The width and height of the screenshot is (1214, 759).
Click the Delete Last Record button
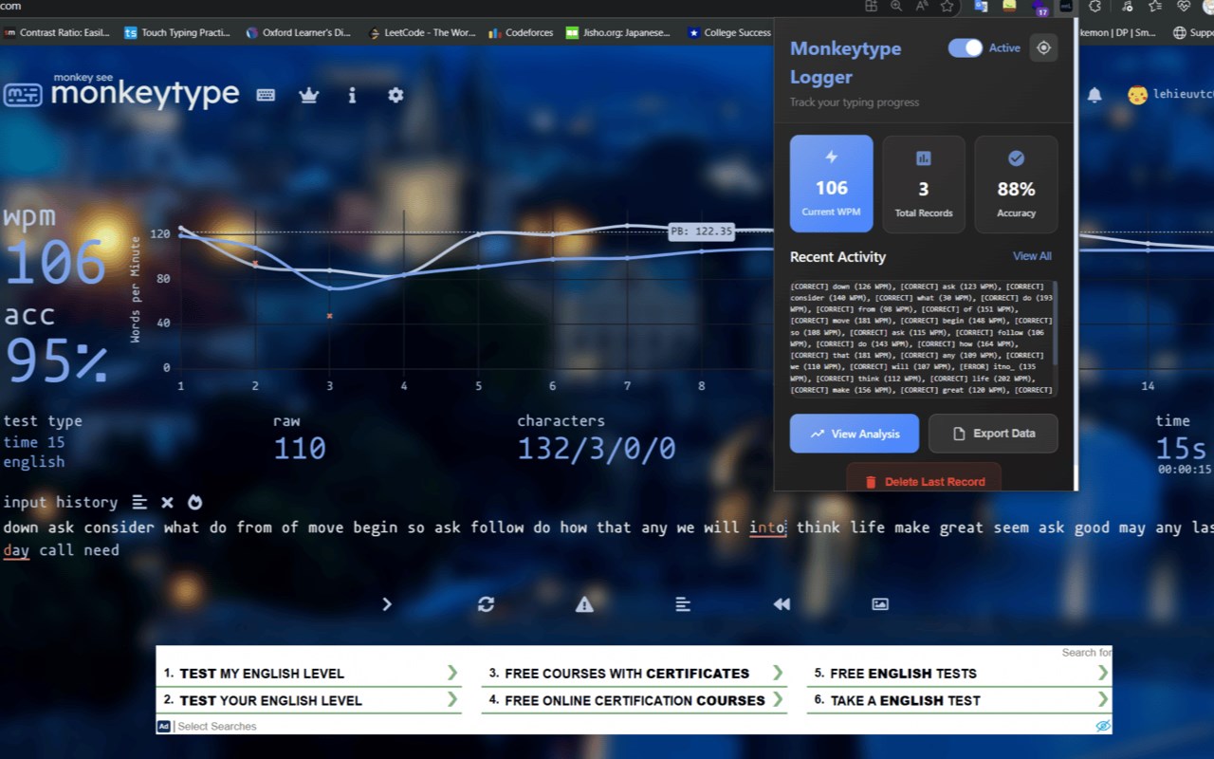pyautogui.click(x=924, y=479)
